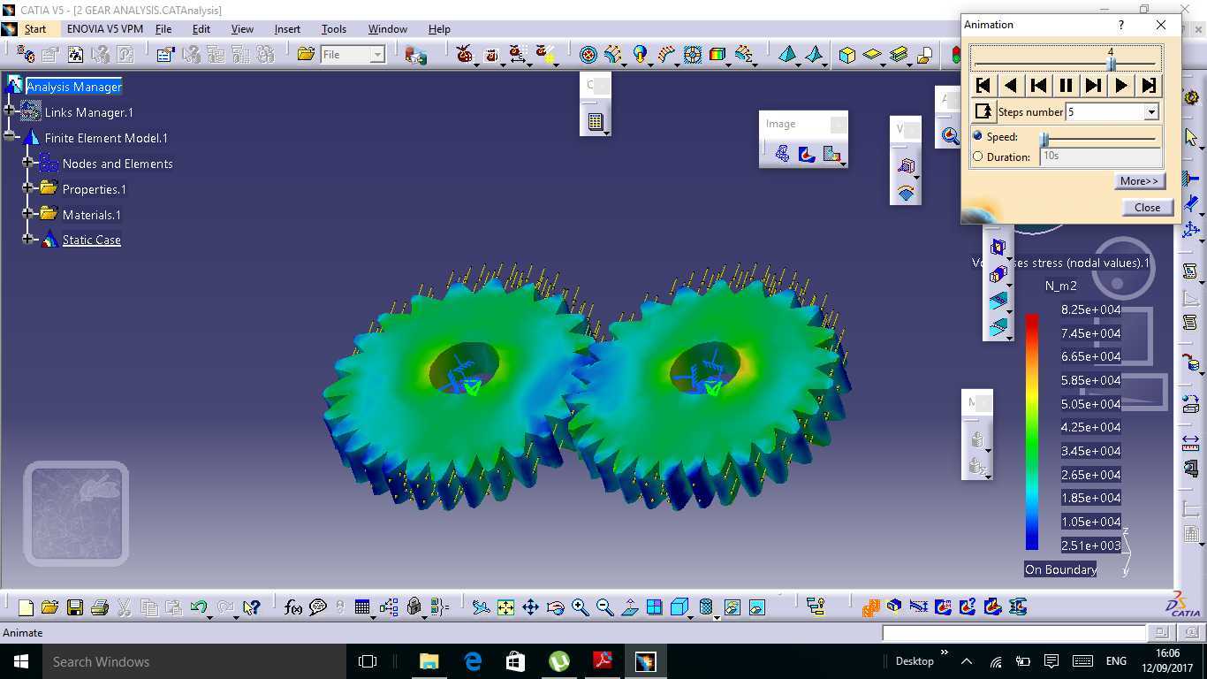The height and width of the screenshot is (679, 1207).
Task: Expand the Nodes and Elements node
Action: click(28, 163)
